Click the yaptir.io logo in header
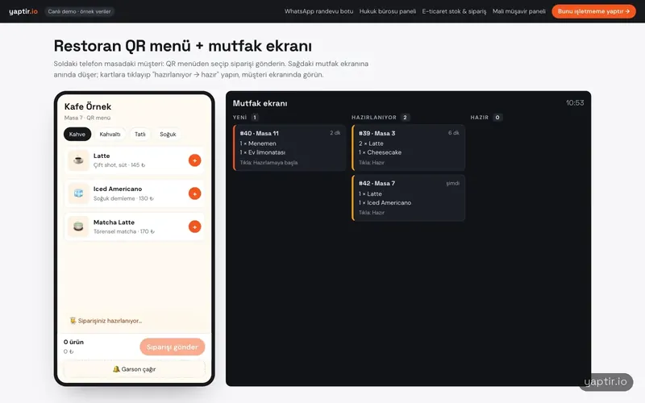The height and width of the screenshot is (403, 645). pyautogui.click(x=23, y=11)
